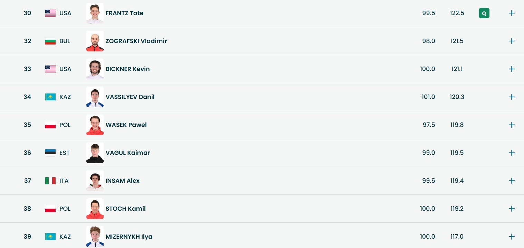Click VAGUL Kaimar athlete photo
Image resolution: width=524 pixels, height=248 pixels.
tap(95, 153)
